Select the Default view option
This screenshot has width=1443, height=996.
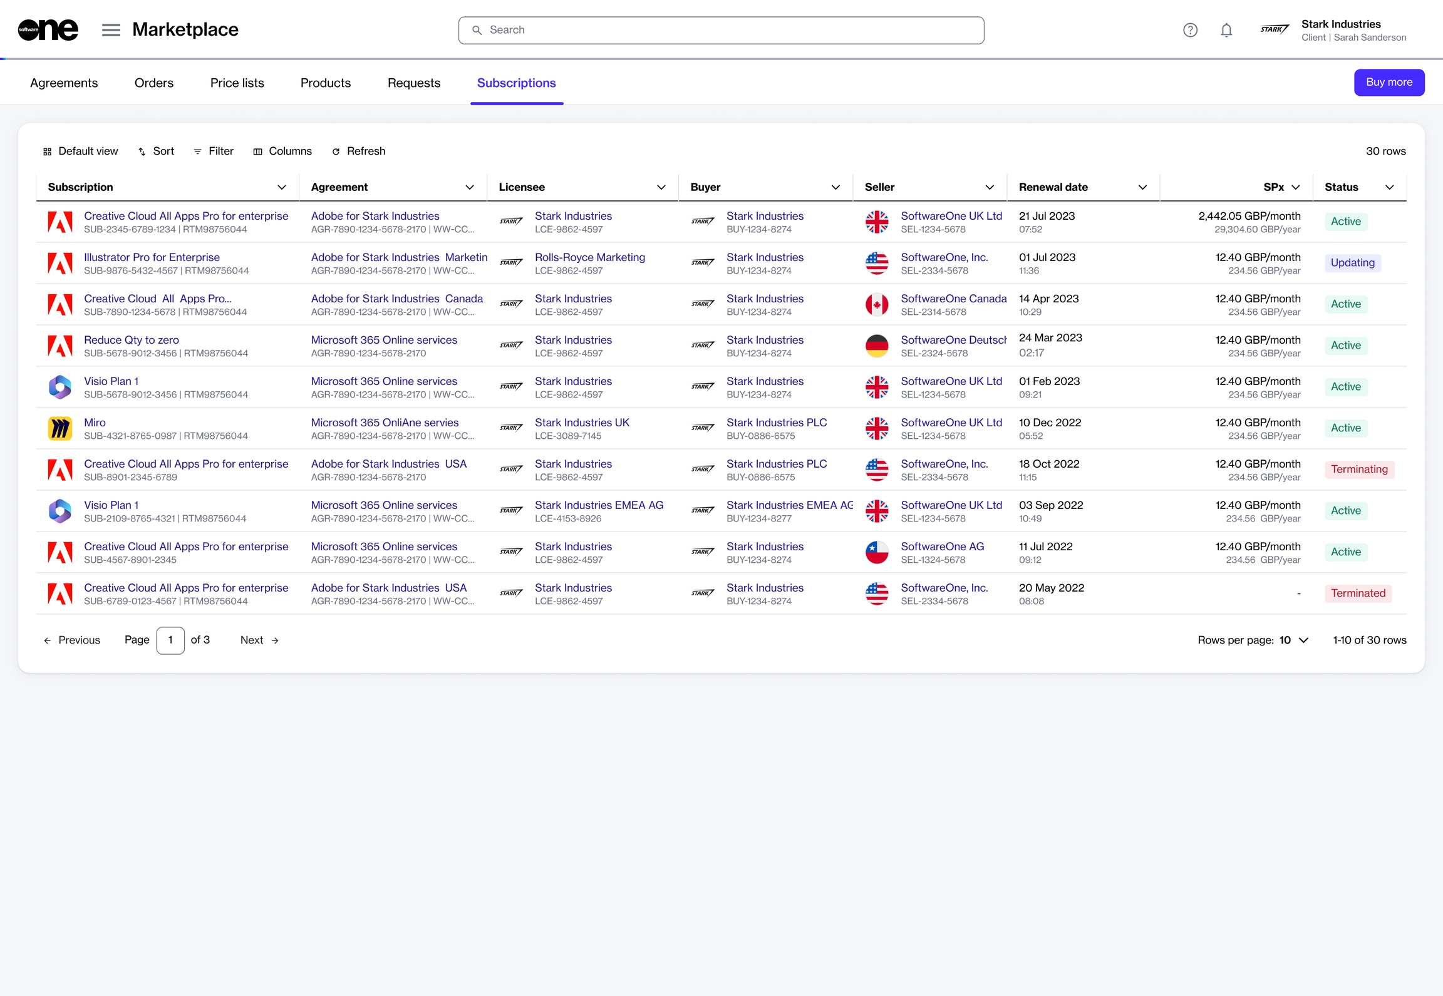[x=80, y=151]
